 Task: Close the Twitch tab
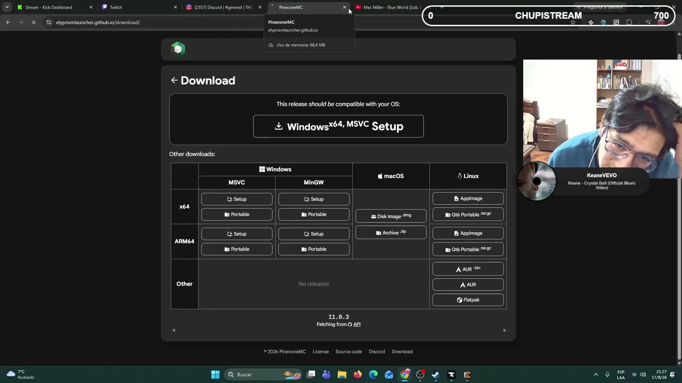(x=175, y=7)
